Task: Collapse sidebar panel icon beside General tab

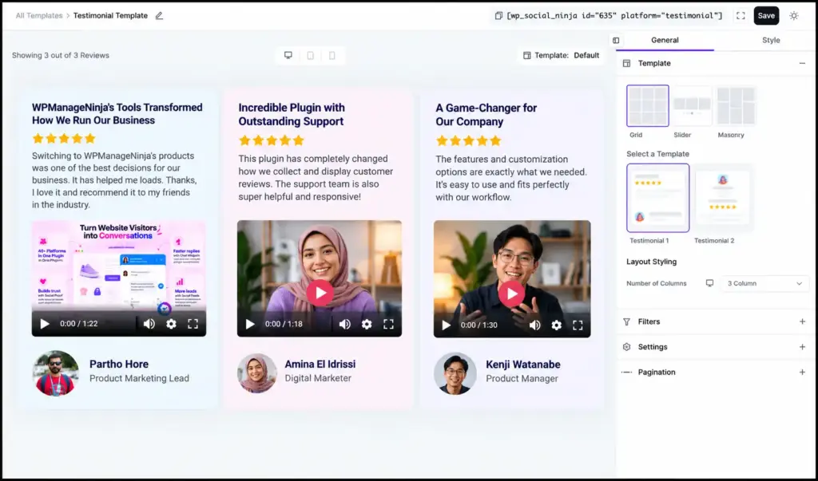Action: click(616, 40)
